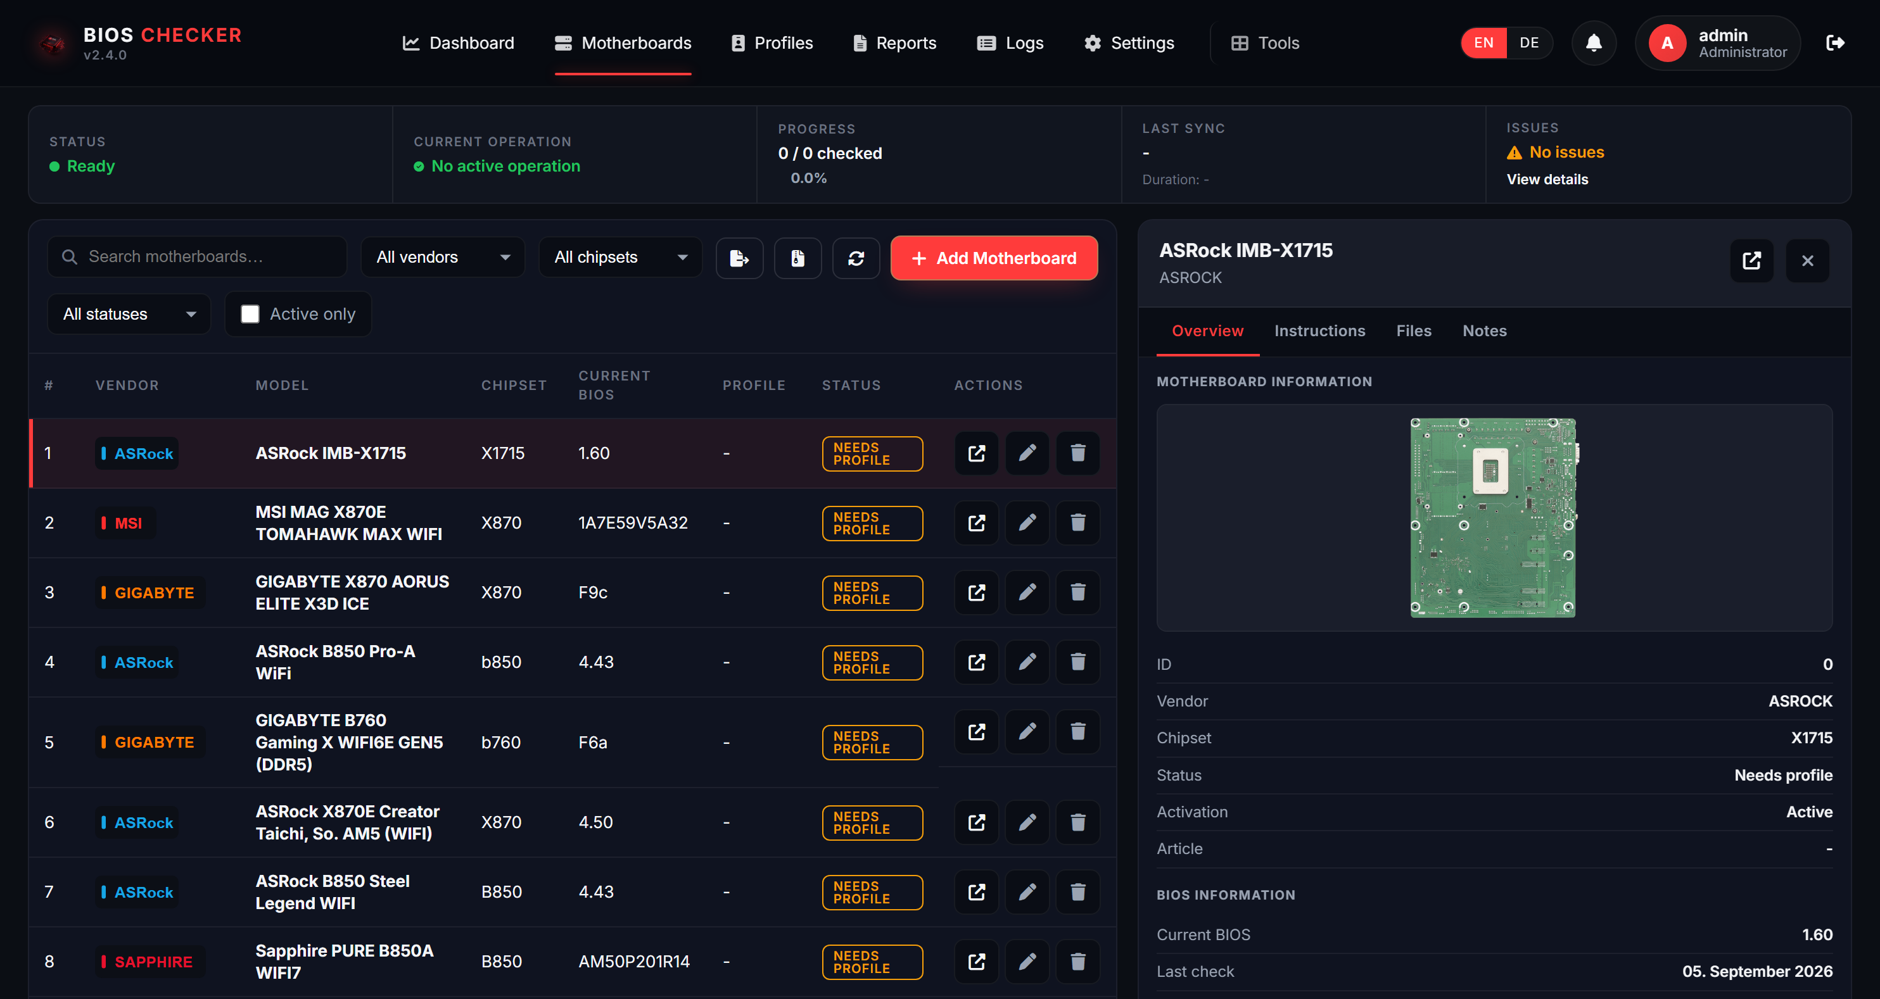Open the admin user menu
The height and width of the screenshot is (999, 1880).
click(x=1718, y=43)
